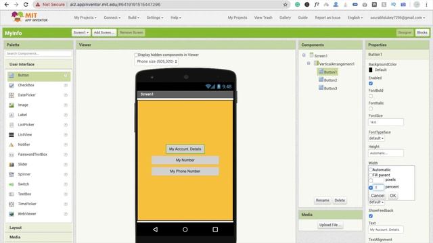This screenshot has width=433, height=243.
Task: Bookmark this page with the star icon
Action: coord(286,5)
